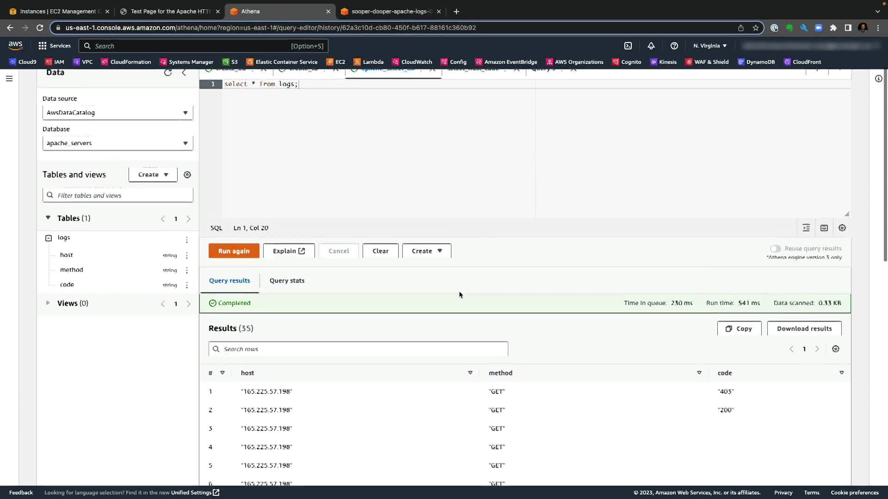888x499 pixels.
Task: Open results table preferences gear
Action: (x=836, y=349)
